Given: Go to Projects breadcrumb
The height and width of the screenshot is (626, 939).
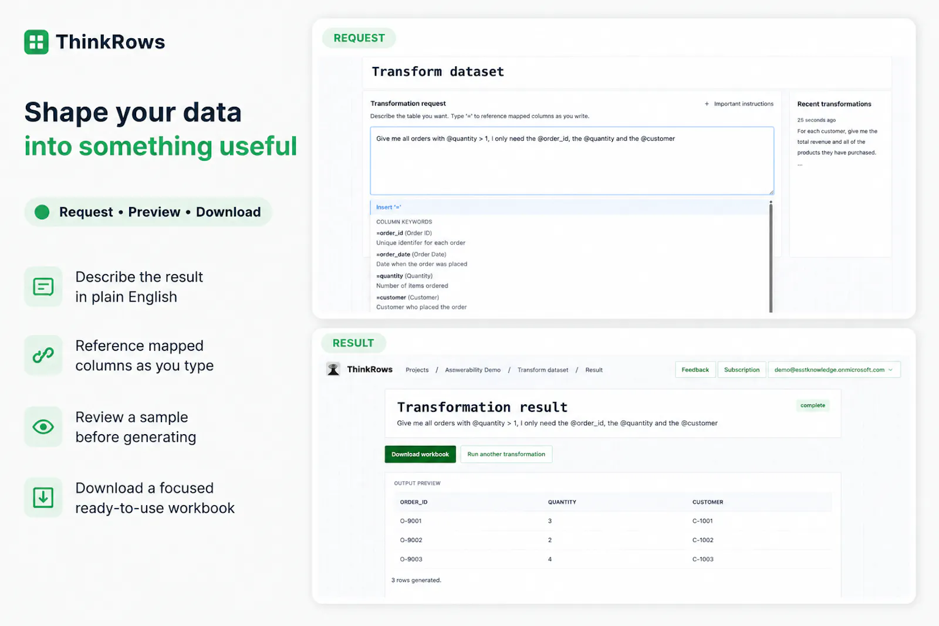Looking at the screenshot, I should 417,370.
